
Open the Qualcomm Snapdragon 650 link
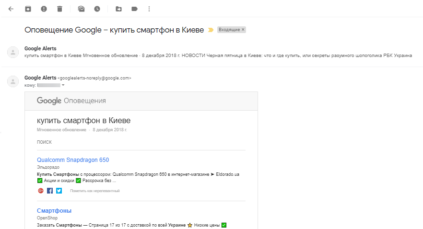(x=73, y=160)
